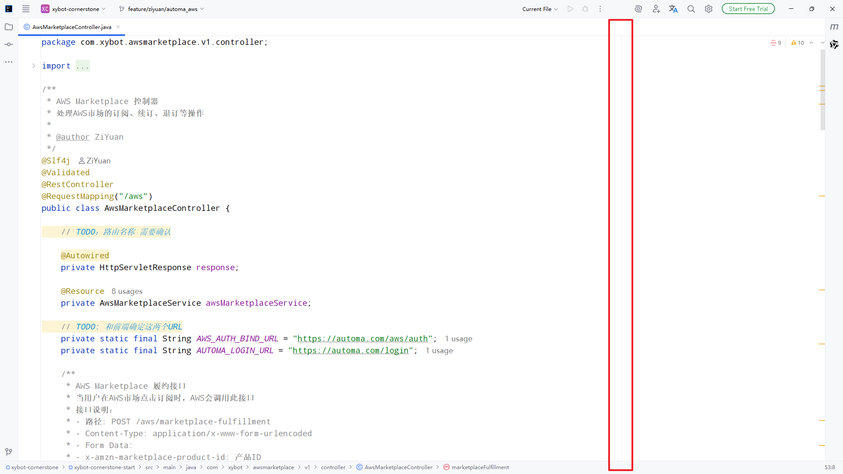Close the AwsMarketplaceController.java tab
Viewport: 843px width, 474px height.
point(118,27)
